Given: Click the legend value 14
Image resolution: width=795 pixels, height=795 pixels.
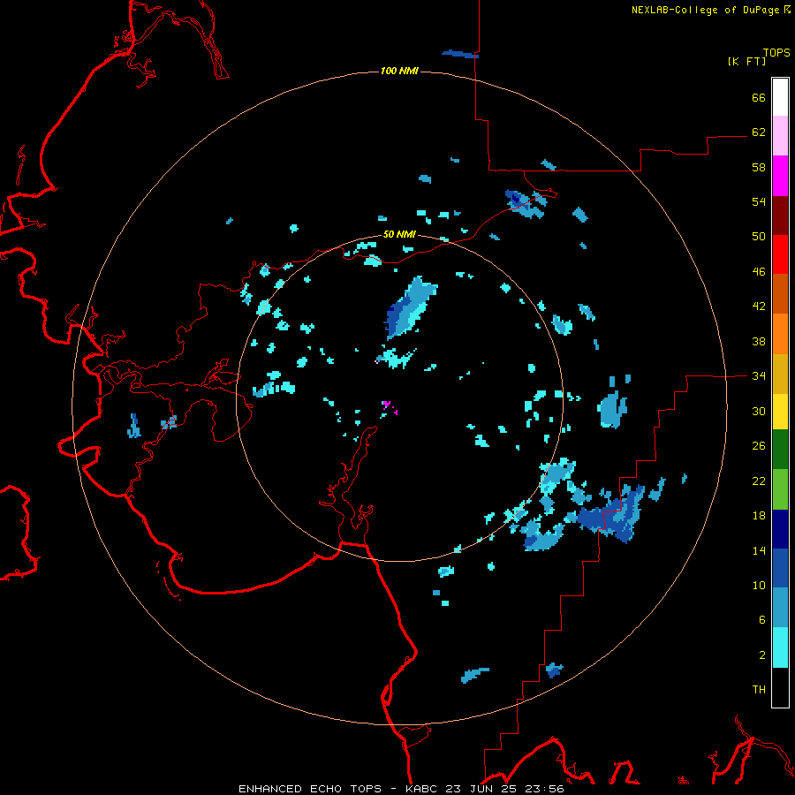Looking at the screenshot, I should coord(759,550).
